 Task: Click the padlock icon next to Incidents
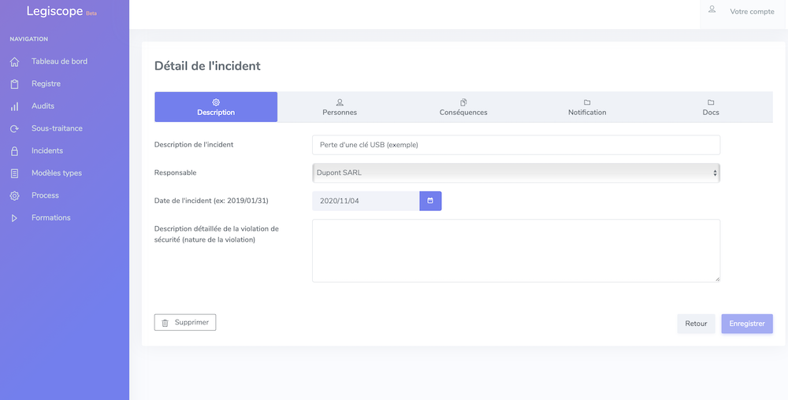point(14,150)
